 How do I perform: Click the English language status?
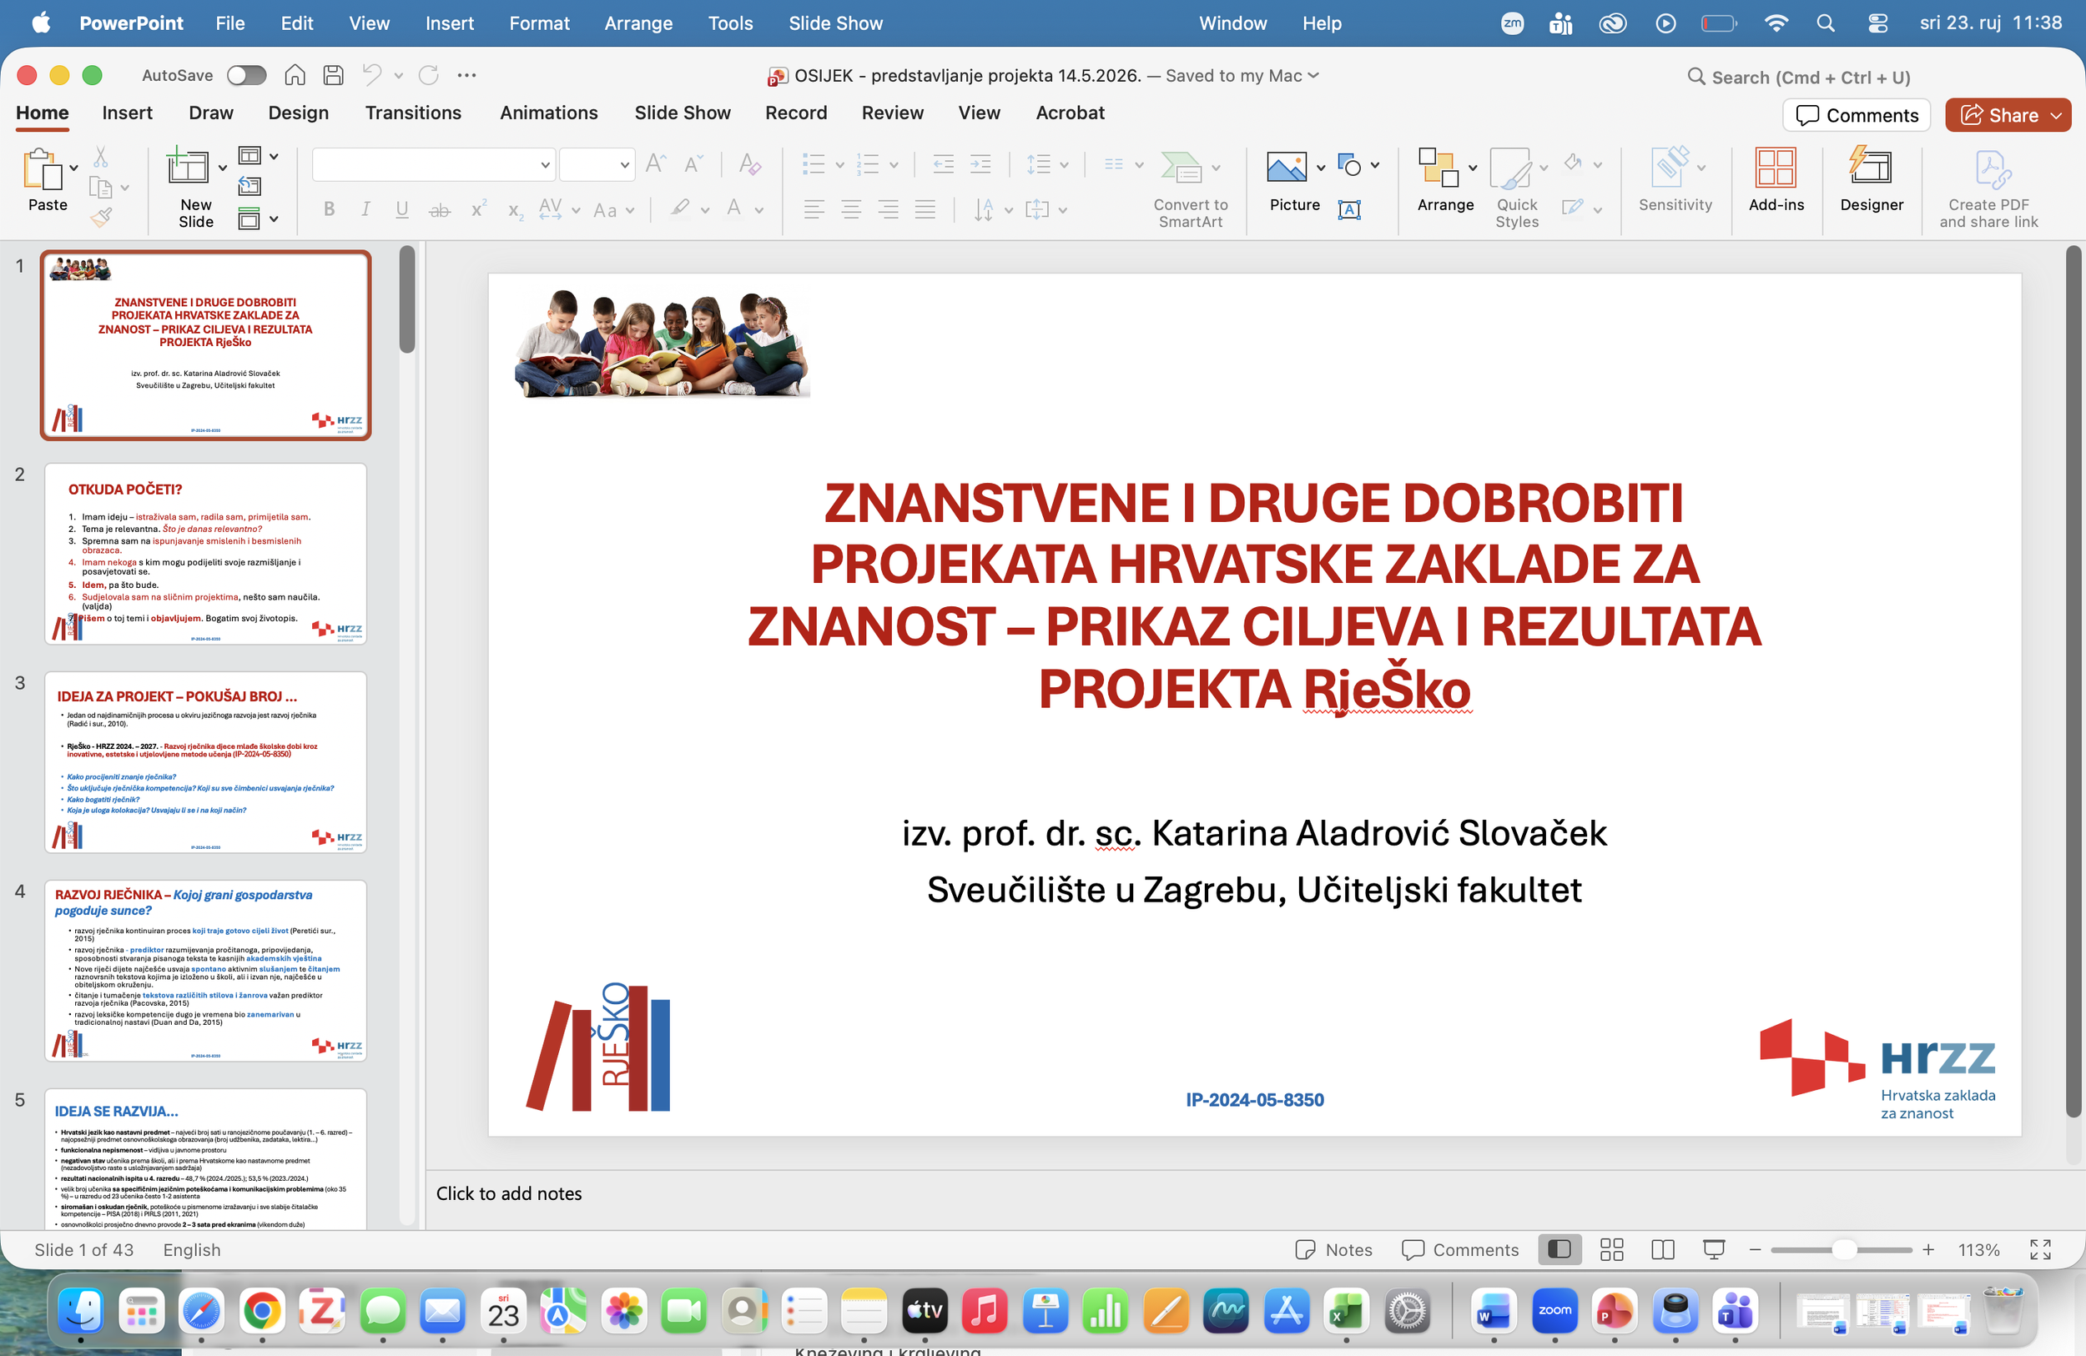(192, 1249)
